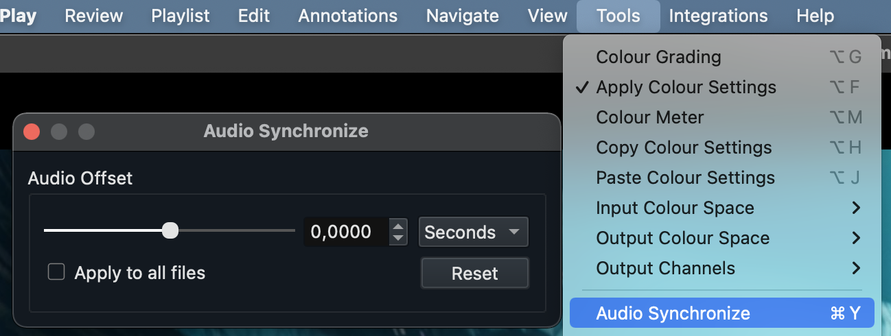Click the Audio Offset slider handle
Screen dimensions: 891x336
click(170, 230)
